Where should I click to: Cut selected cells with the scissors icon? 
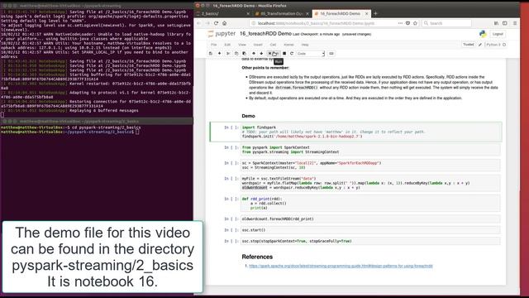point(228,53)
